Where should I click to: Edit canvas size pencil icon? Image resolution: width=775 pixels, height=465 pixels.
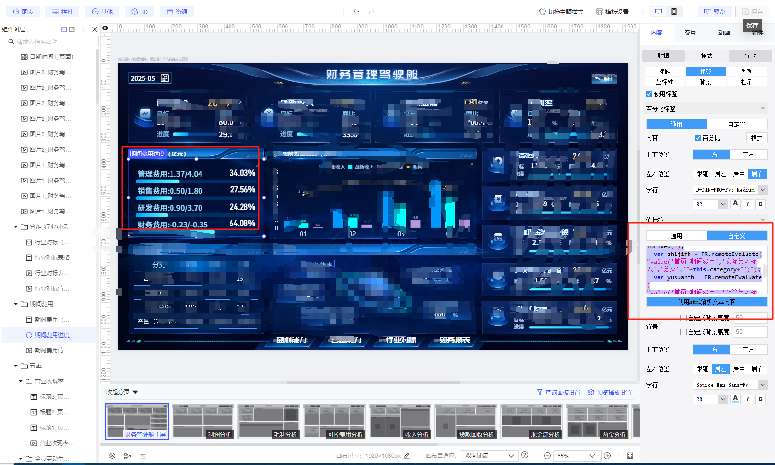pos(407,455)
